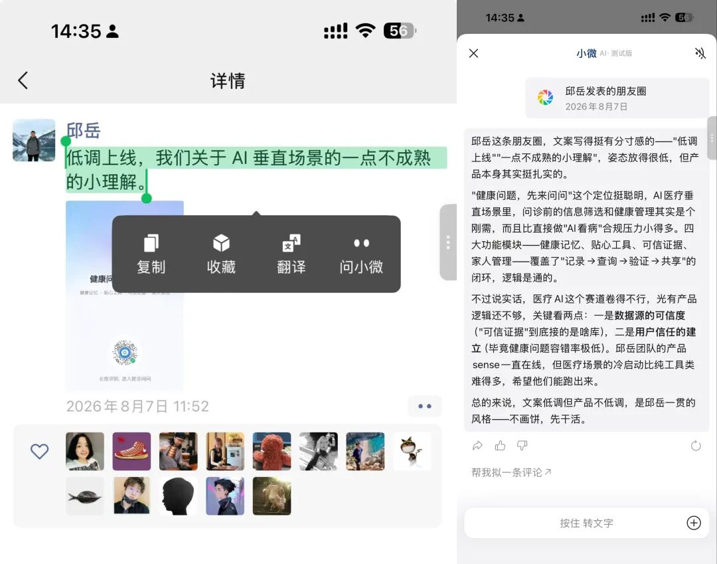The image size is (717, 564).
Task: Go back from the 详情 page
Action: pos(23,80)
